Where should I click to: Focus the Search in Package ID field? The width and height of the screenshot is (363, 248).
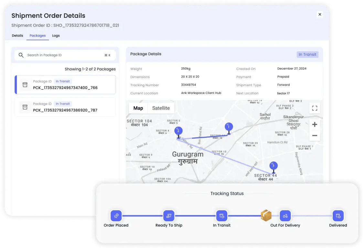[65, 55]
